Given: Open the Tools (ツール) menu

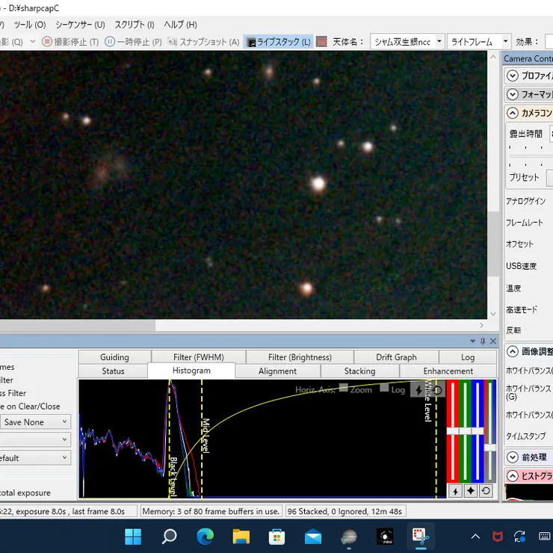Looking at the screenshot, I should pos(30,25).
